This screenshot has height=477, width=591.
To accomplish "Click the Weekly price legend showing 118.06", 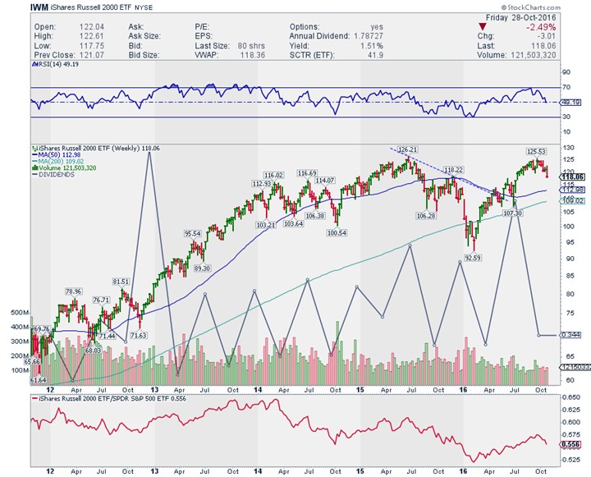I will click(x=96, y=149).
